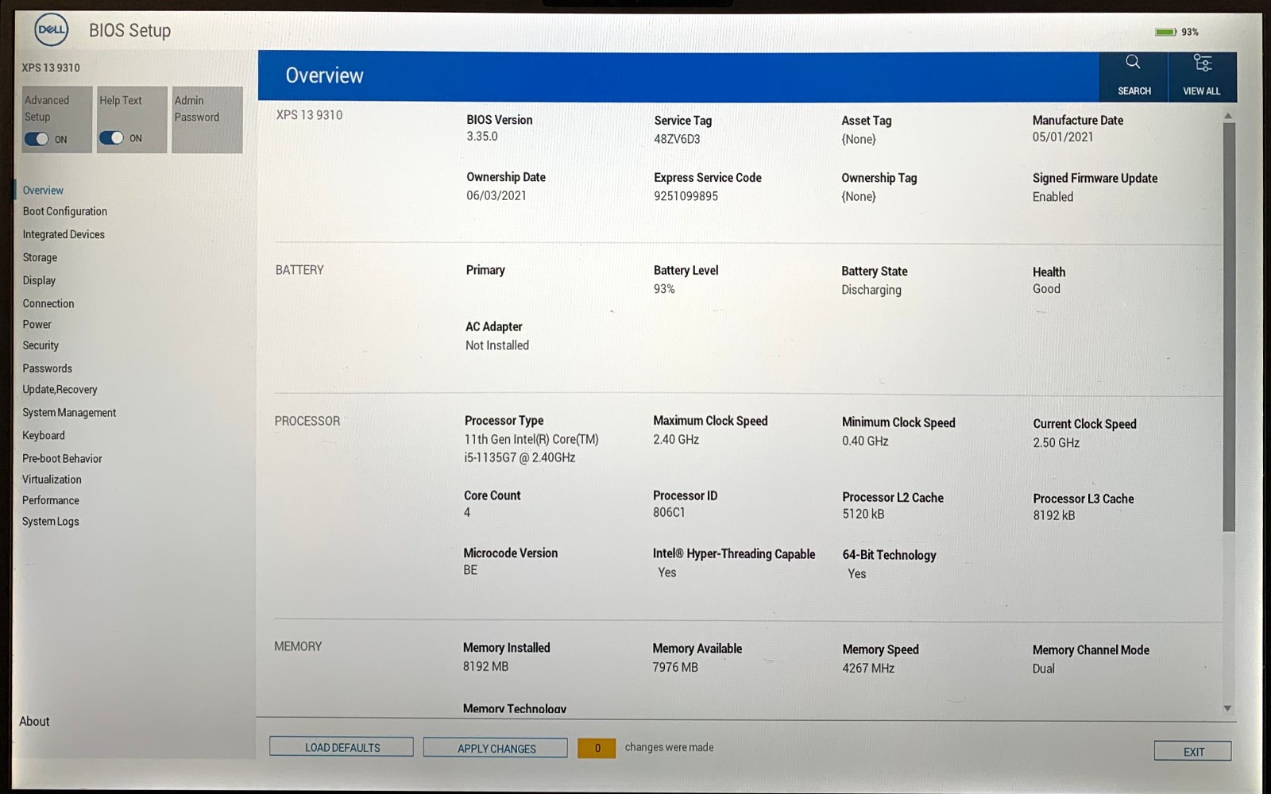This screenshot has width=1271, height=794.
Task: Click Memory Available 7976 MB
Action: 675,668
